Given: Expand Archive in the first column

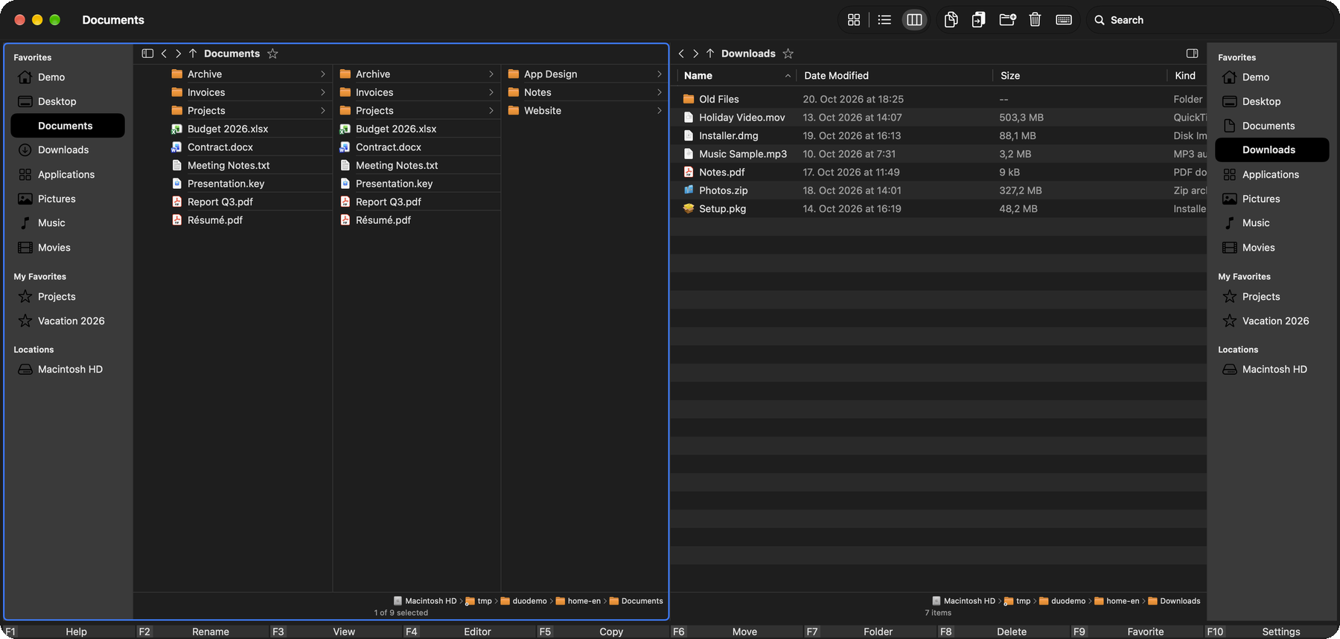Looking at the screenshot, I should coord(322,74).
